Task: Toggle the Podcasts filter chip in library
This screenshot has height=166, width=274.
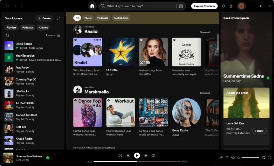Action: (28, 28)
